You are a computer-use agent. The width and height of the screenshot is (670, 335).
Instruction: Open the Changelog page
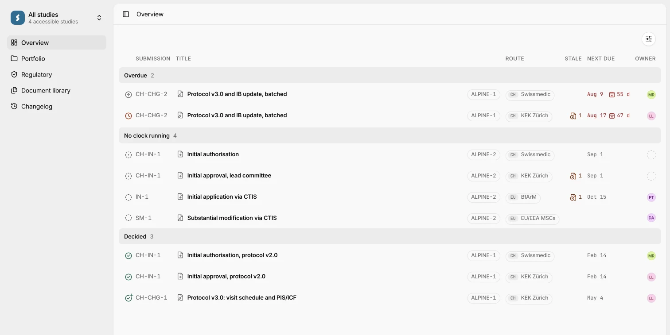tap(57, 106)
